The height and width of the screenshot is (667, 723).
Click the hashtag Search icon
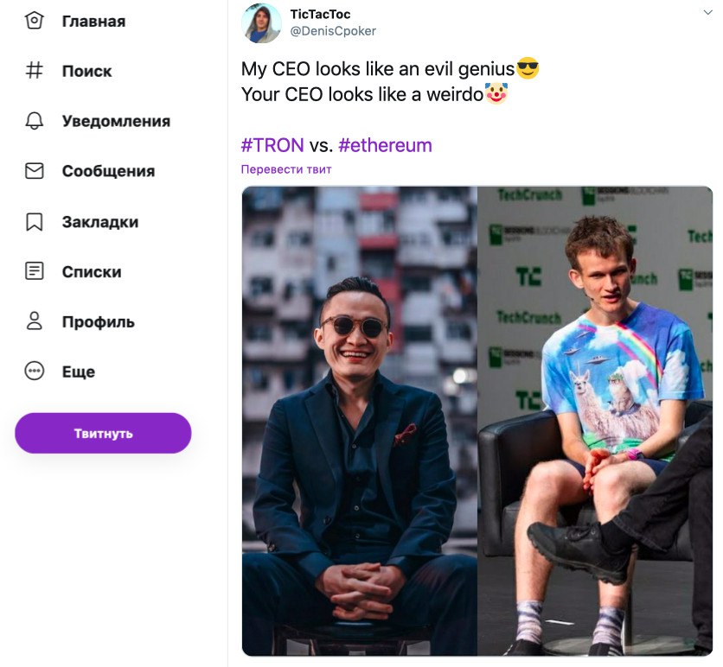click(x=35, y=71)
